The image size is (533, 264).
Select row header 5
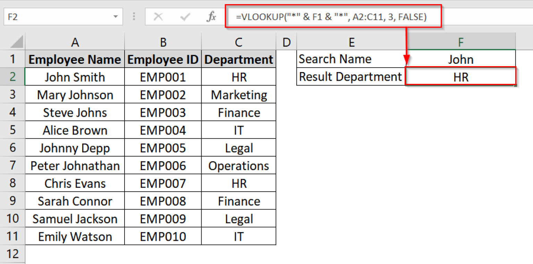click(x=13, y=130)
